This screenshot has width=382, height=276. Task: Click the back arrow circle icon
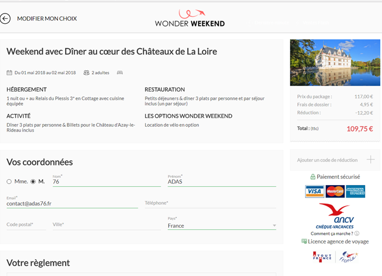[5, 18]
